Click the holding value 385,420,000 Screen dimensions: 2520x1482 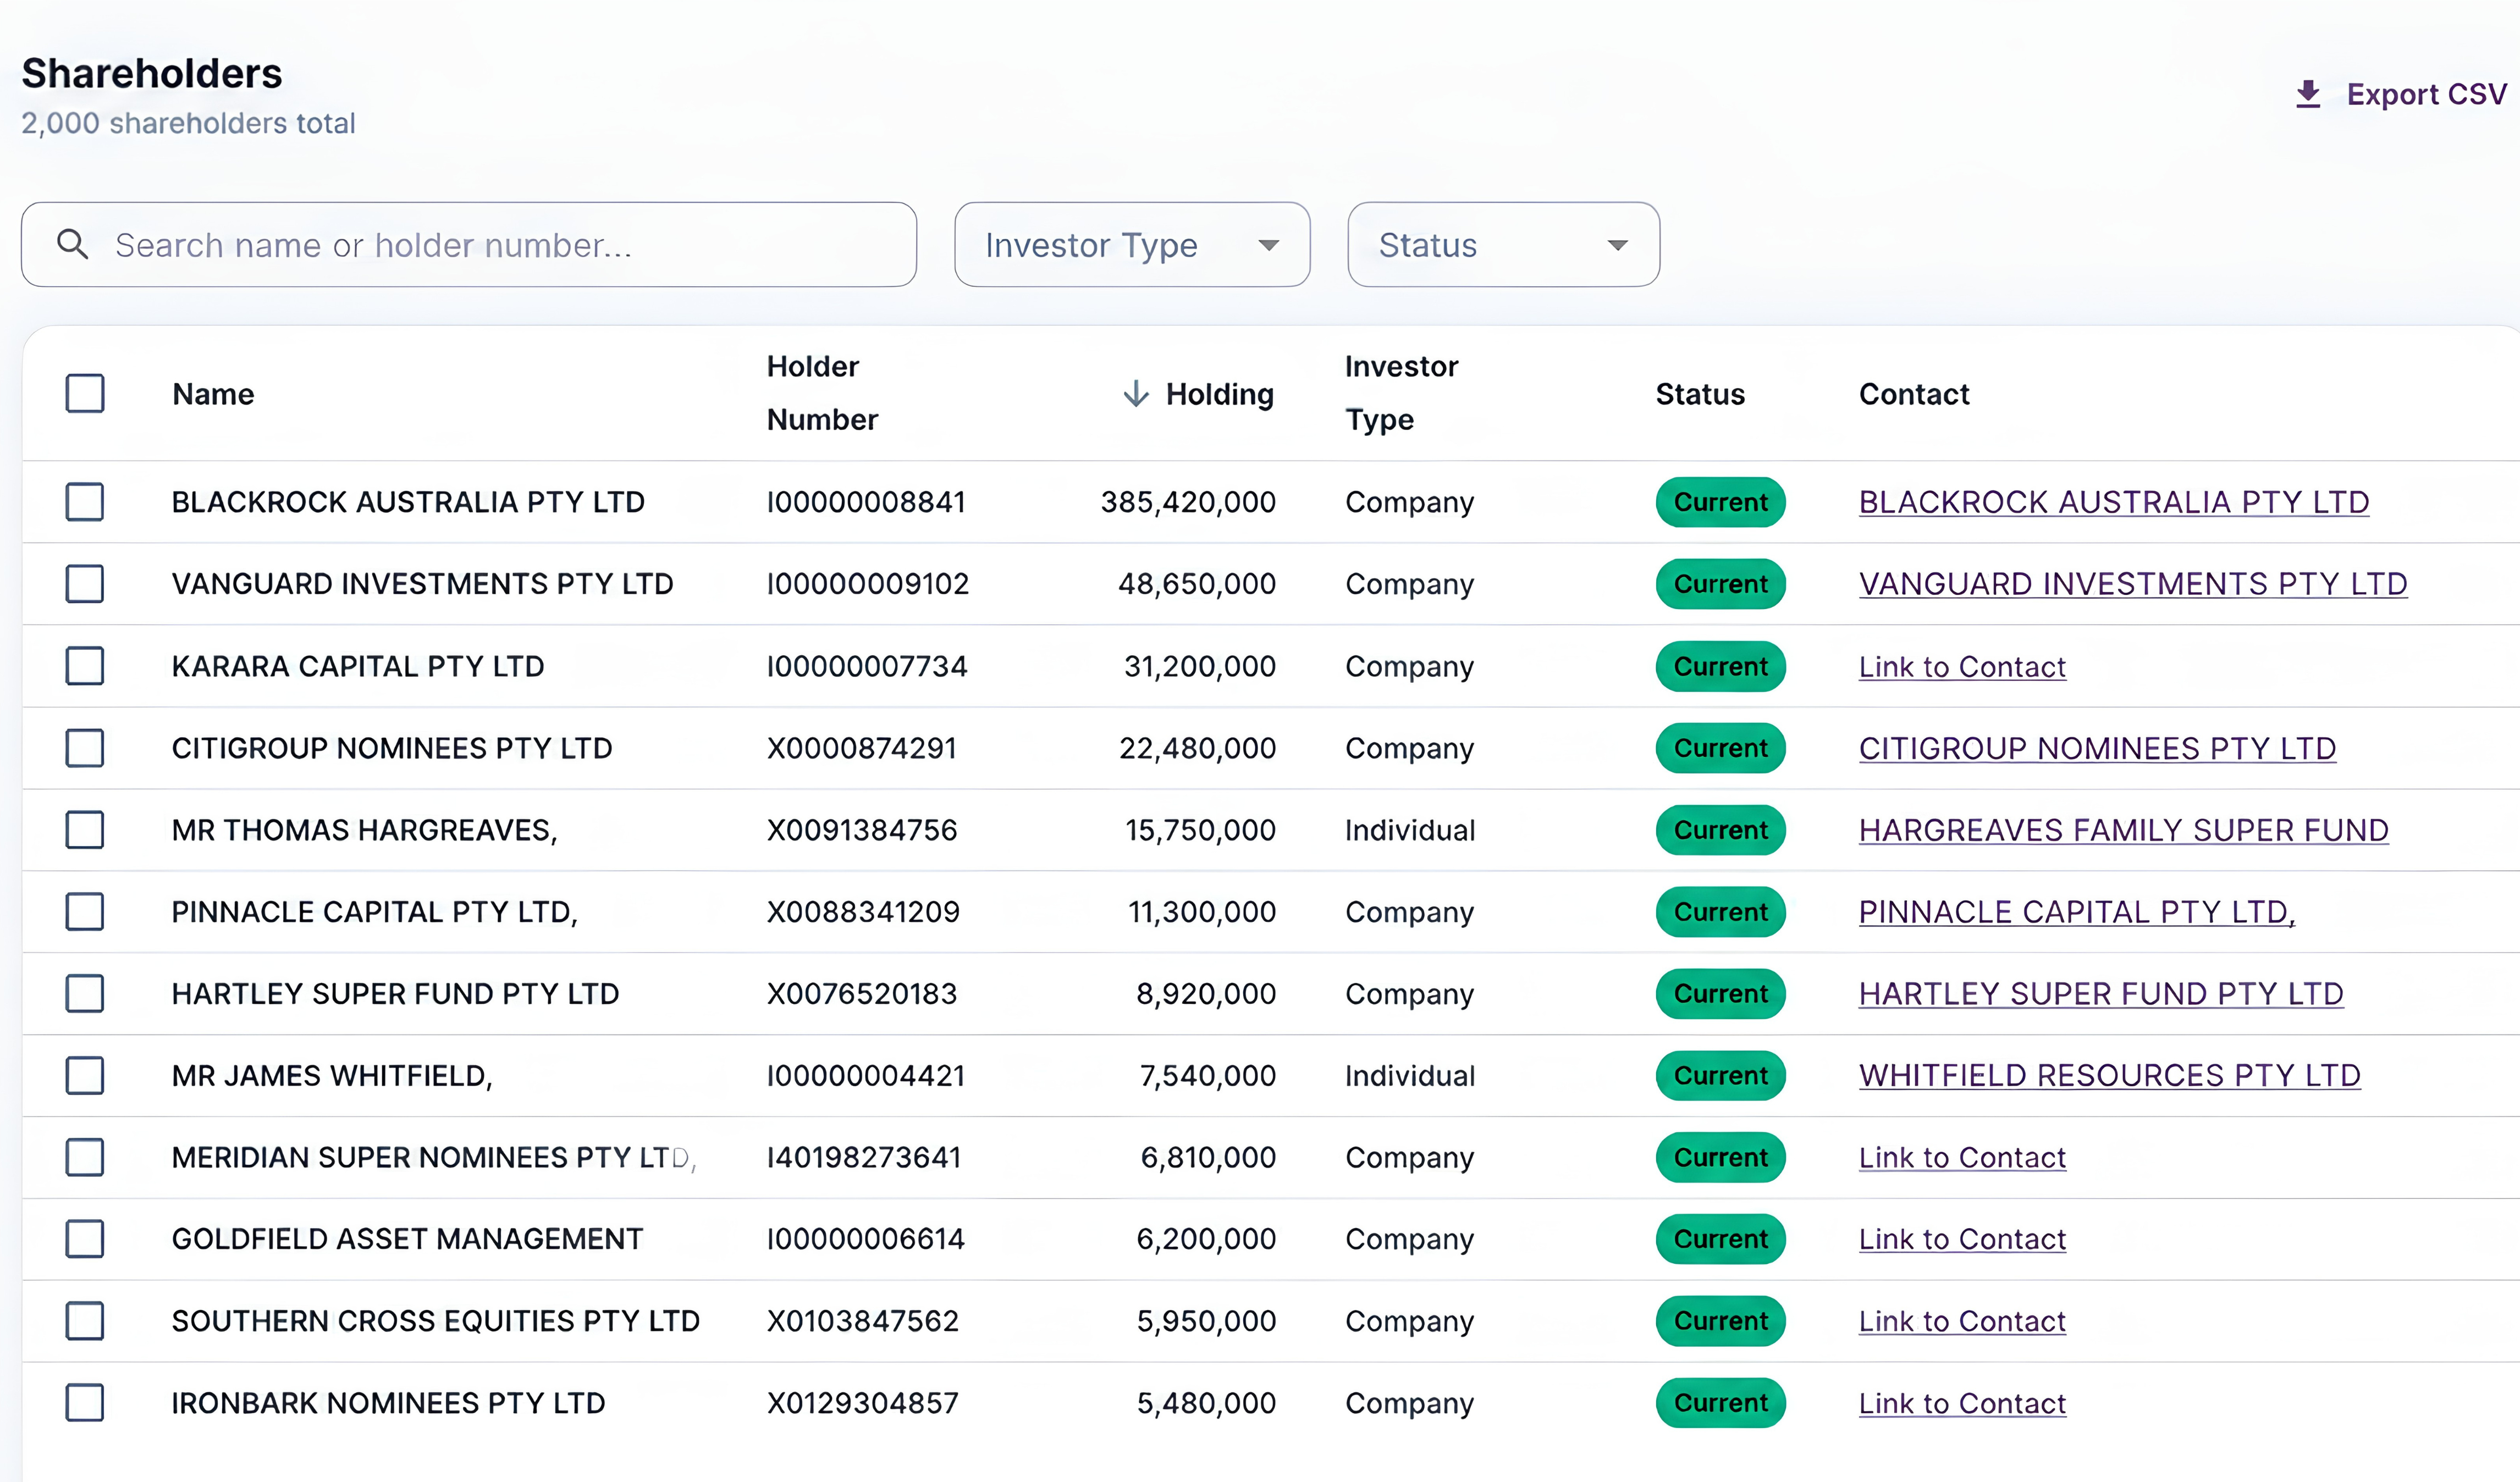[1188, 502]
